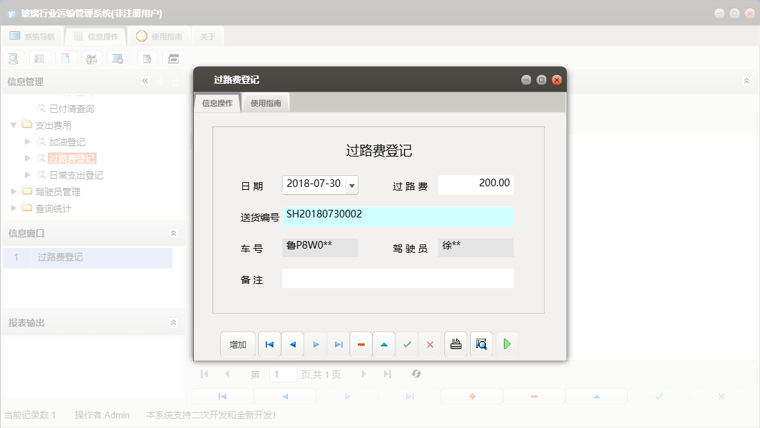Image resolution: width=760 pixels, height=428 pixels.
Task: Click inside the 备注 input field
Action: [x=398, y=278]
